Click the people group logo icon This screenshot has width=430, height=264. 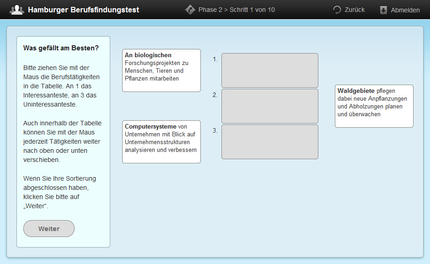tap(17, 10)
